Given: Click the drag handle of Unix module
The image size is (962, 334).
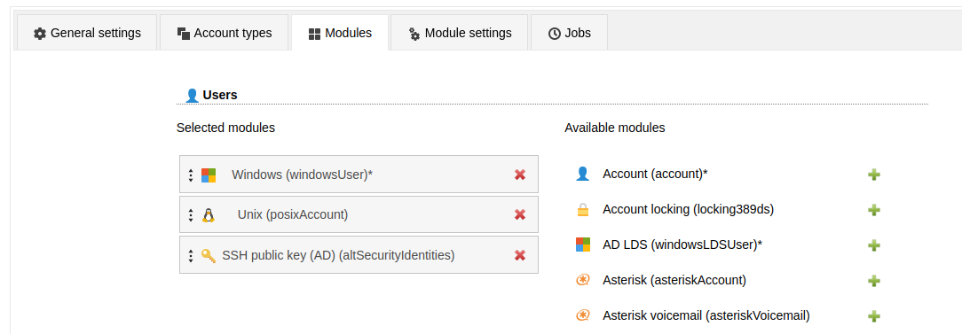Looking at the screenshot, I should click(191, 215).
